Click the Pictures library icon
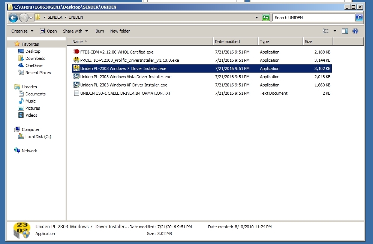The image size is (373, 244). (x=21, y=108)
